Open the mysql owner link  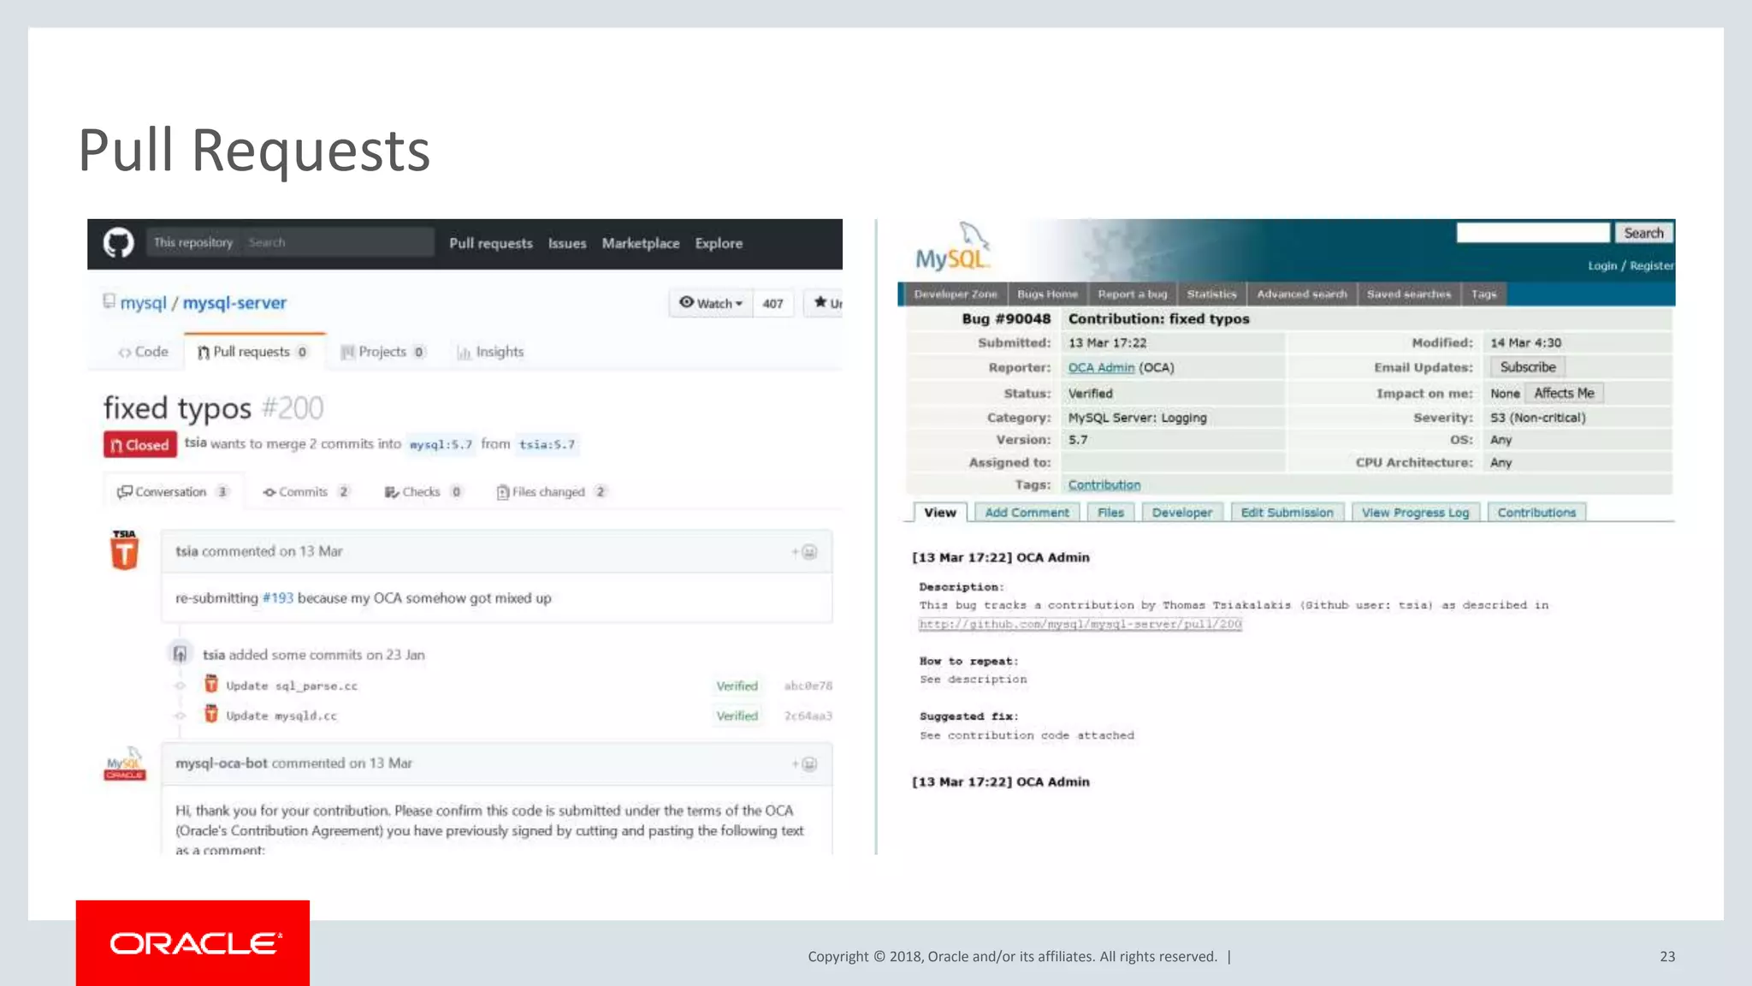(x=144, y=303)
